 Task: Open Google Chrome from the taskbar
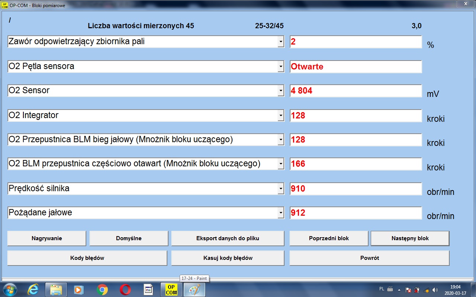(x=102, y=290)
